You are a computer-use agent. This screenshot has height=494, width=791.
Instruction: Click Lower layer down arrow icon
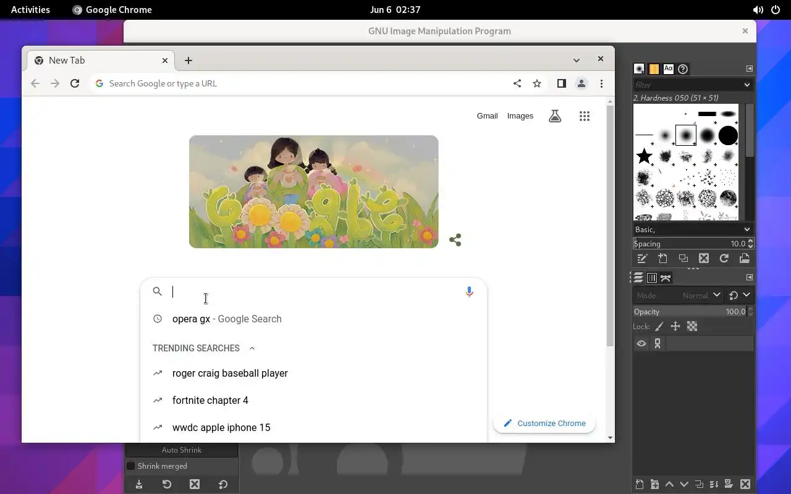click(684, 485)
